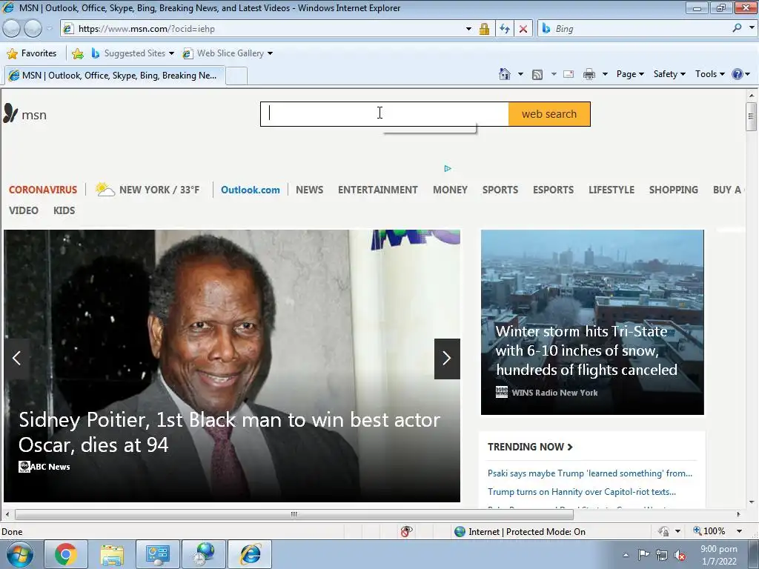
Task: Open Trump turns on Hannity trending story
Action: coord(581,492)
